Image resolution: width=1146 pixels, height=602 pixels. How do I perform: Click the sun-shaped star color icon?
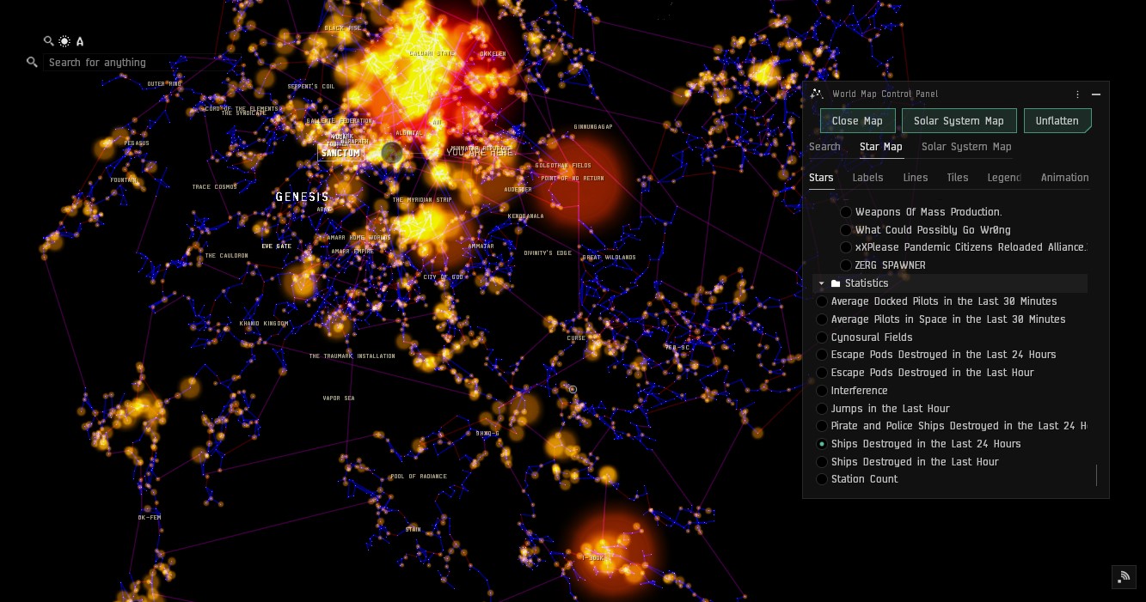point(64,40)
